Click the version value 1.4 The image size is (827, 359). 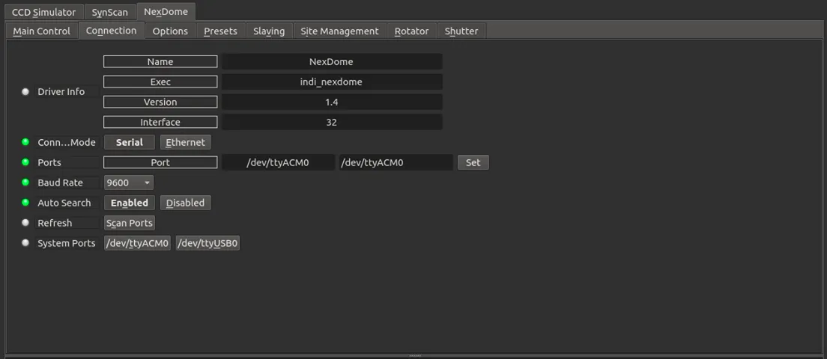(332, 102)
